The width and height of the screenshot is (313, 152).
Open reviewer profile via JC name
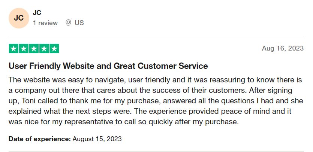37,13
